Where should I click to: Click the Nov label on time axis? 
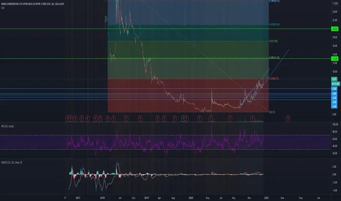click(x=250, y=198)
